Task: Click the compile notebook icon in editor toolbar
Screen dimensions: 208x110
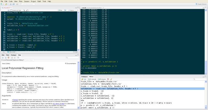Action: coord(78,10)
